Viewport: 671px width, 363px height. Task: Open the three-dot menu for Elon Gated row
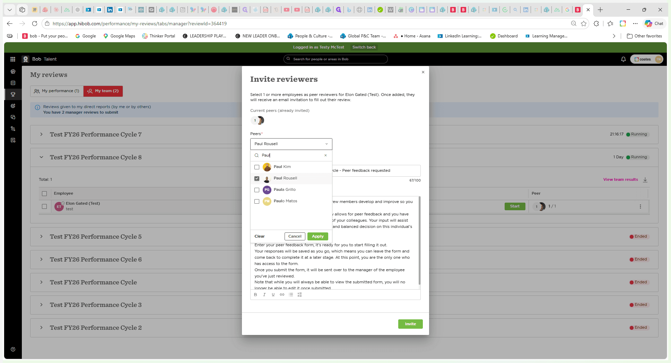pos(640,206)
